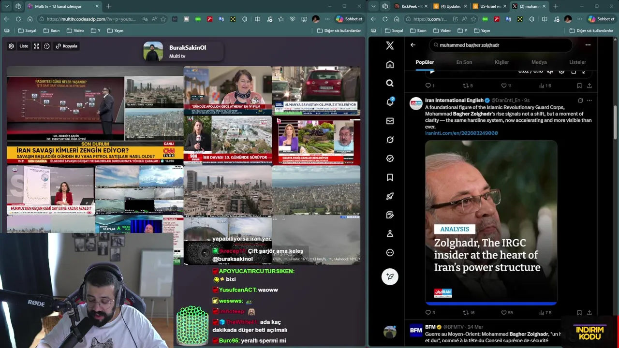Click the Kopyala link button
Screen dimensions: 619x348
(x=66, y=46)
